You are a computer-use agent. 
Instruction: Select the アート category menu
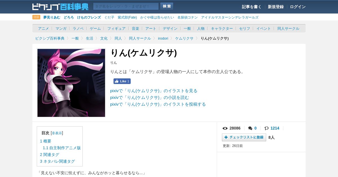click(151, 28)
